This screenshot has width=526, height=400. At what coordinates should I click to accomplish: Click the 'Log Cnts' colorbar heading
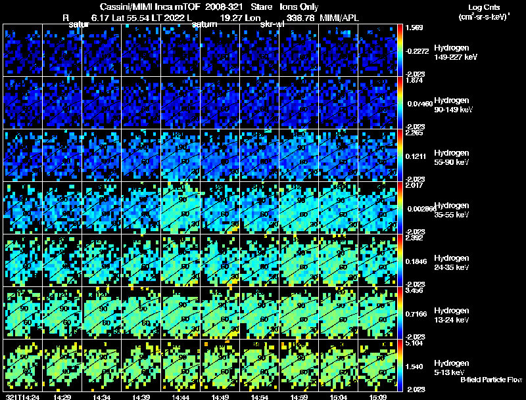[x=484, y=7]
